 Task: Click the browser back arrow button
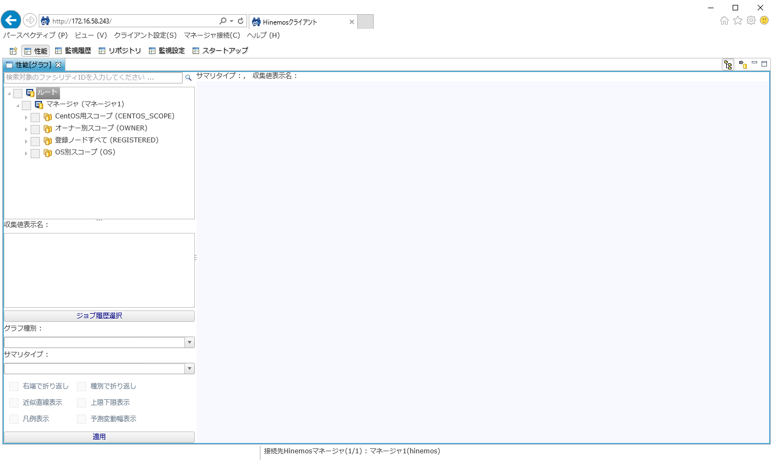(x=11, y=21)
